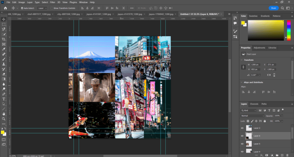Select the Quick Selection tool
The height and width of the screenshot is (157, 294).
pos(4,34)
